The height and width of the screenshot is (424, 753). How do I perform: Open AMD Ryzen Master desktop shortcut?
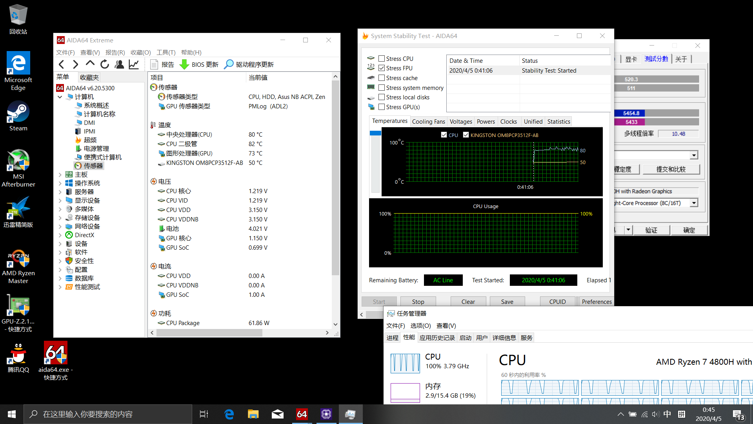18,267
